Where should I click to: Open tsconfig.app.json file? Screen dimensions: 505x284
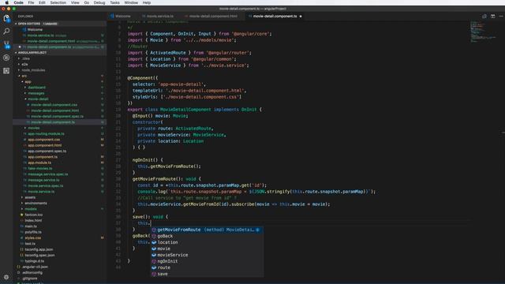pos(39,249)
